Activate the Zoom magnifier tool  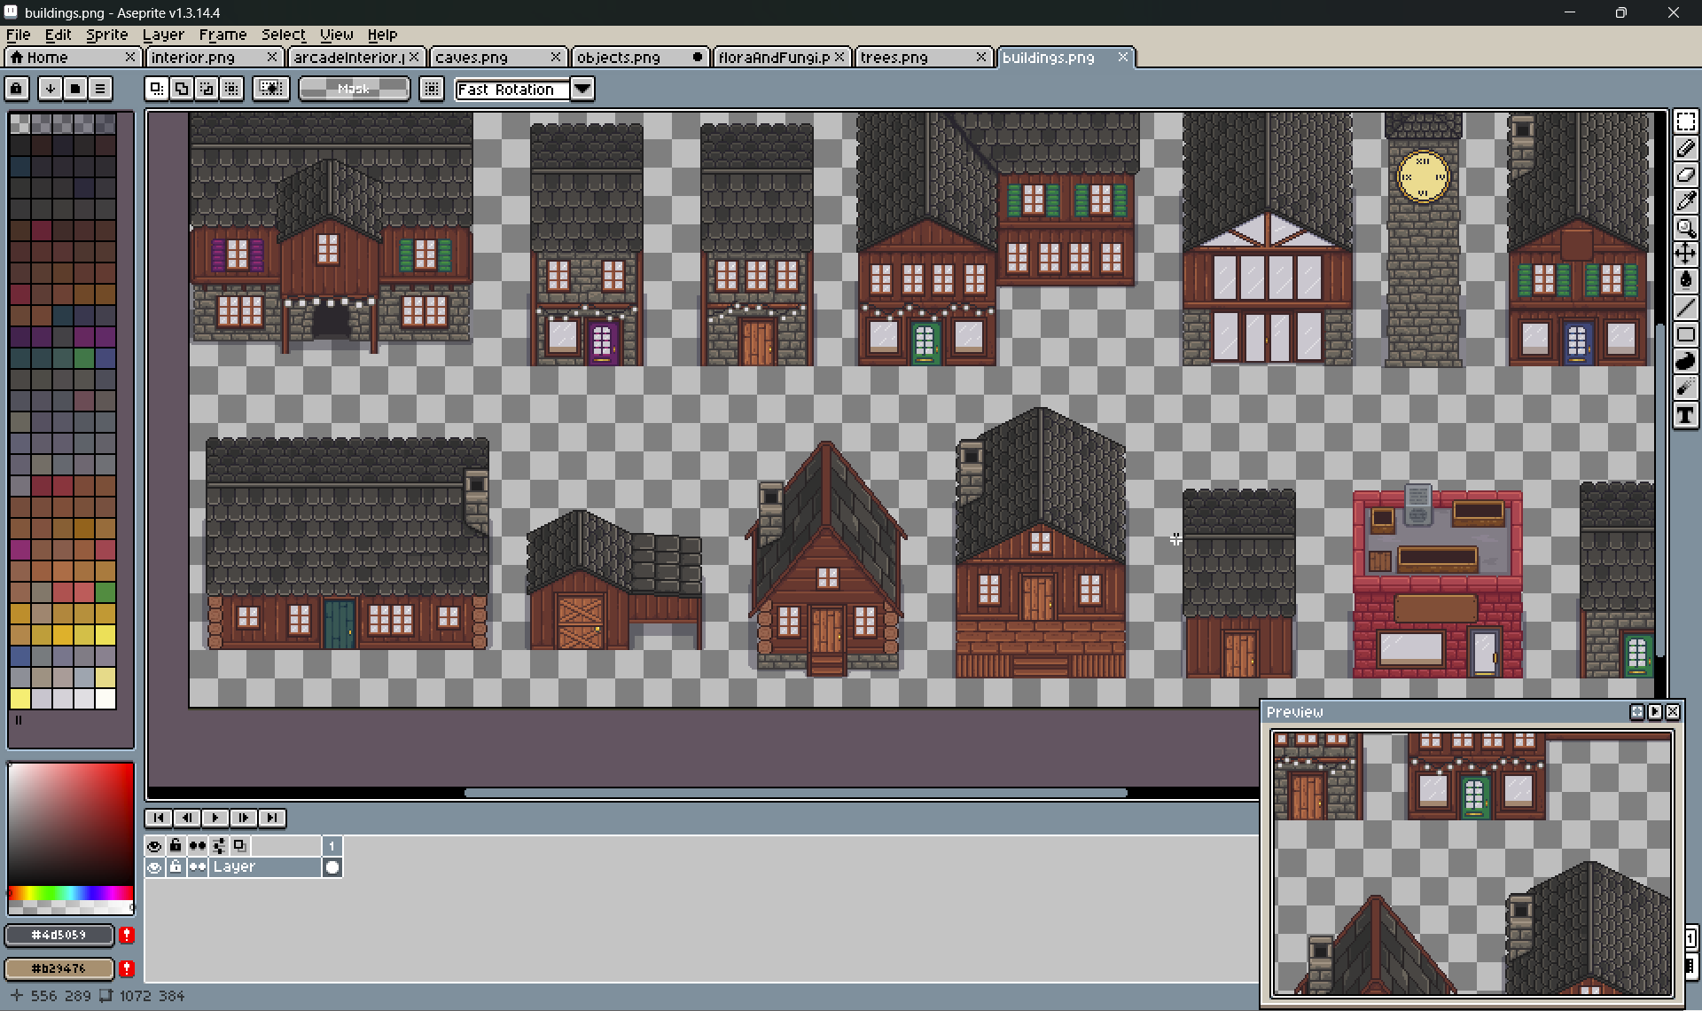(x=1685, y=228)
